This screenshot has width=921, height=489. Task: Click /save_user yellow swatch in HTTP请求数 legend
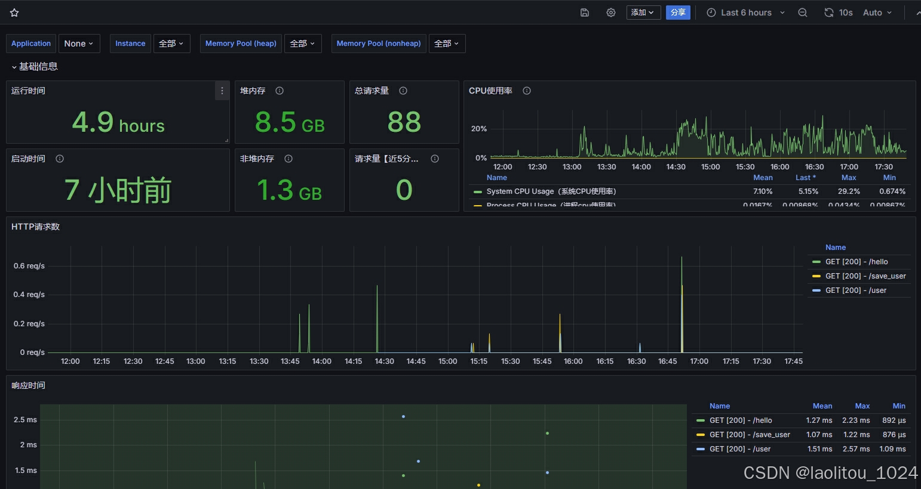pyautogui.click(x=816, y=276)
